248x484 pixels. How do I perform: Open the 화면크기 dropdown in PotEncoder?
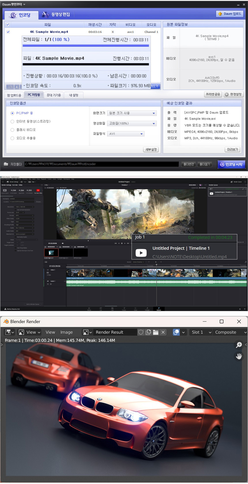click(132, 113)
